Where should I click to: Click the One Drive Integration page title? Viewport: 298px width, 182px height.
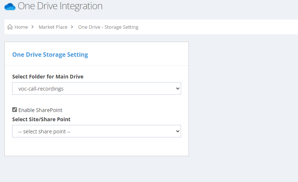click(60, 6)
